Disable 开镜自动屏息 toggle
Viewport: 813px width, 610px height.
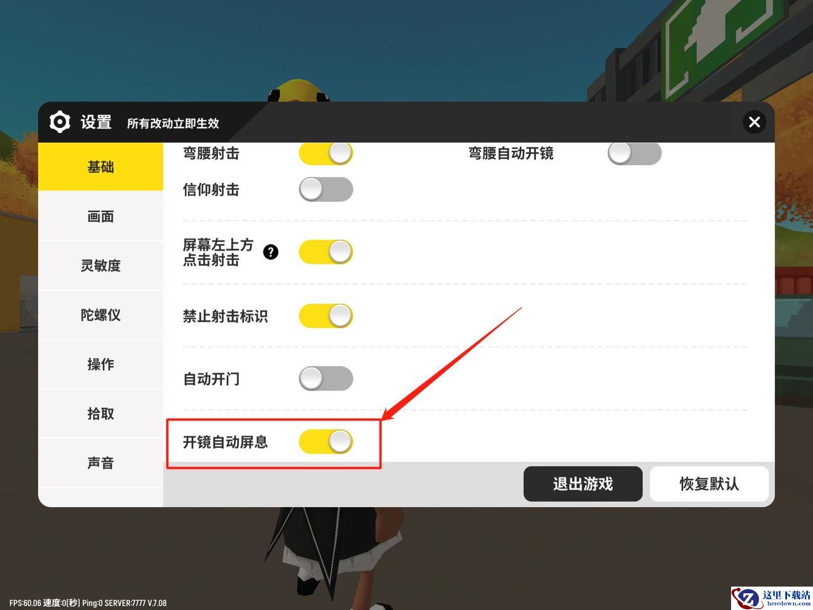click(x=326, y=441)
